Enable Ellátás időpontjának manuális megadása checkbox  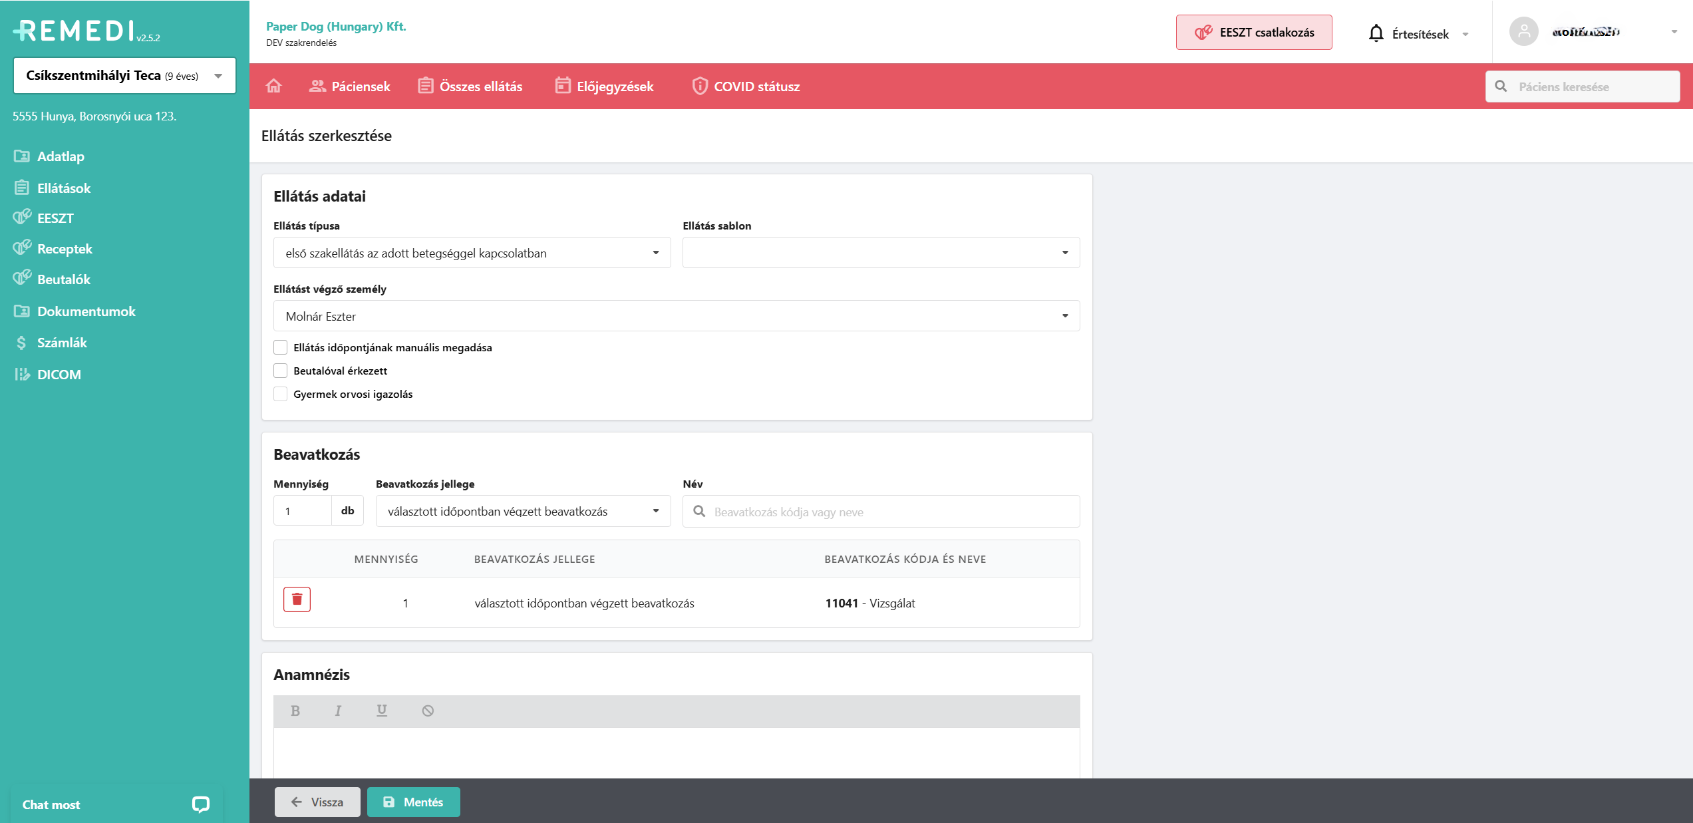[x=281, y=347]
